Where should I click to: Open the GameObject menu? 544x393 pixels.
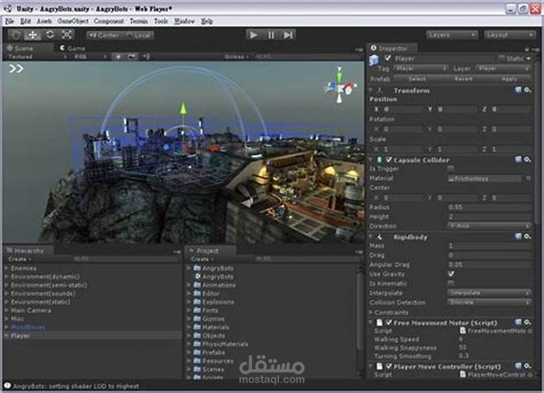coord(73,21)
